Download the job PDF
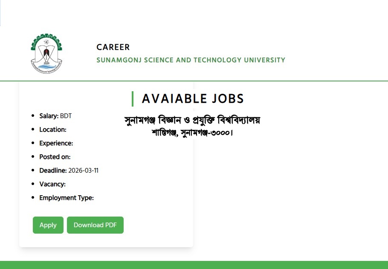 [x=95, y=225]
